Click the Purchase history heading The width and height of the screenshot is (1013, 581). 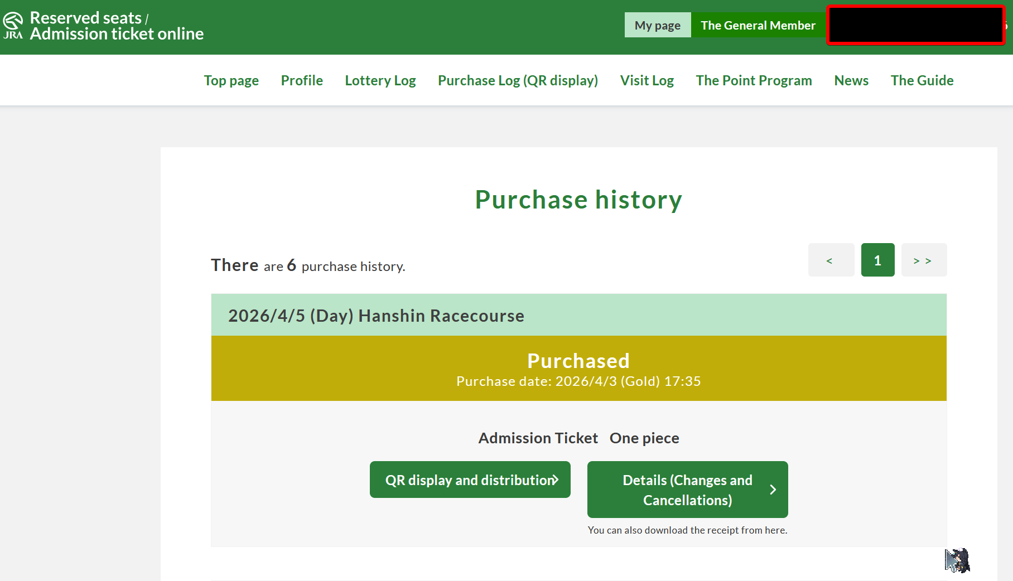[579, 200]
